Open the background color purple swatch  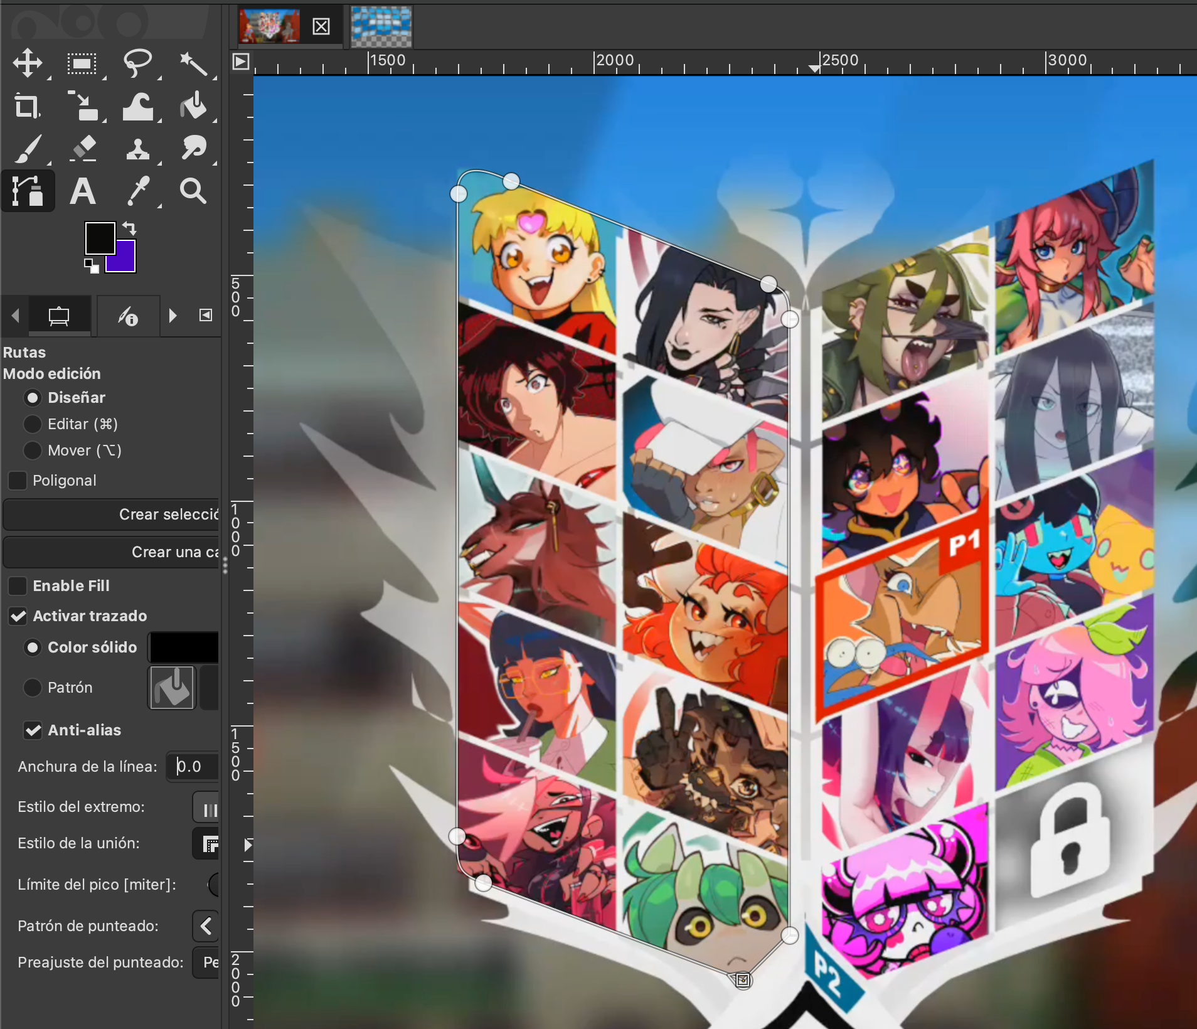(125, 262)
